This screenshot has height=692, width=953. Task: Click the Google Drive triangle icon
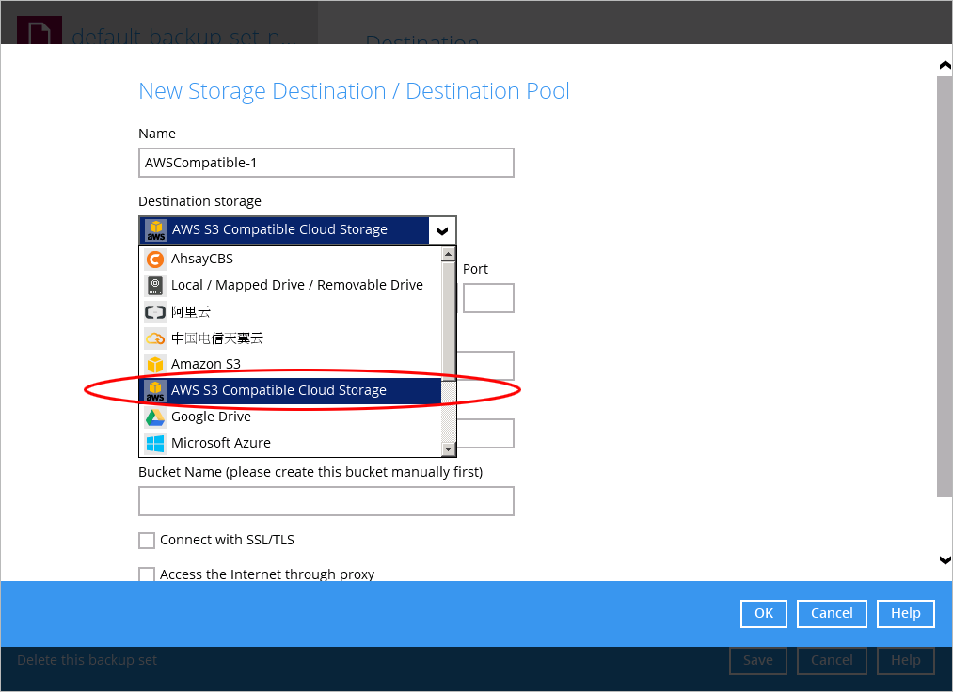pyautogui.click(x=155, y=417)
